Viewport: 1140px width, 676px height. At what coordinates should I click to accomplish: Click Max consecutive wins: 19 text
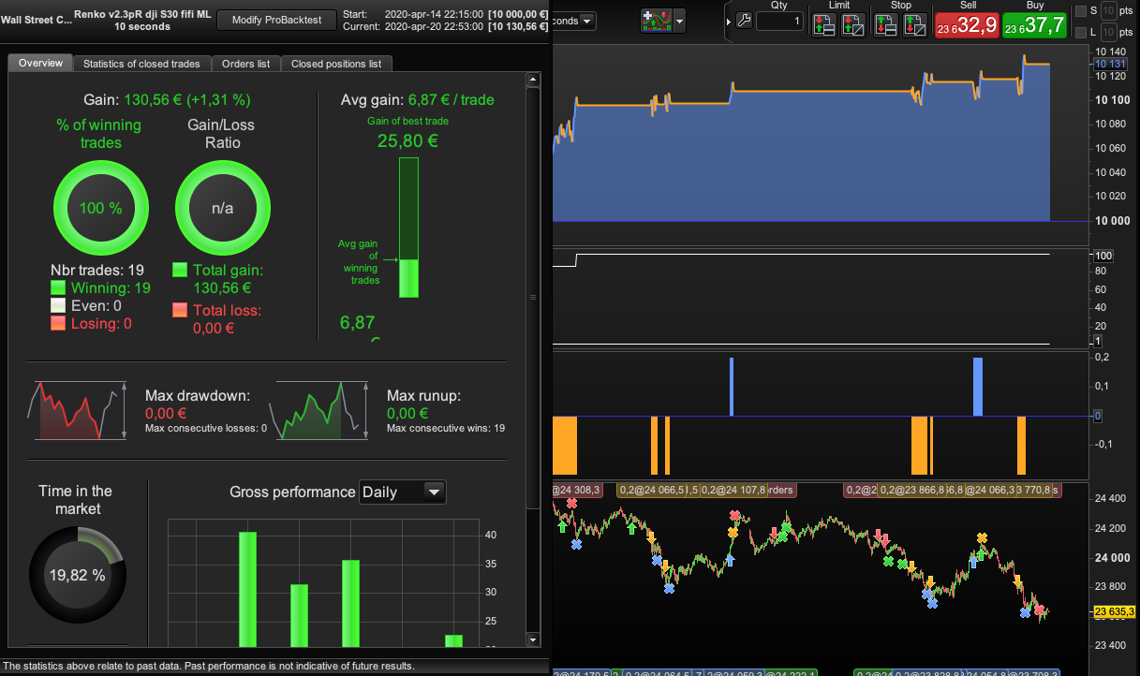point(446,429)
